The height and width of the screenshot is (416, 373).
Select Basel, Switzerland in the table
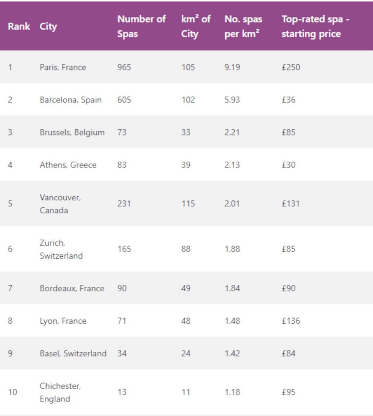pos(73,353)
